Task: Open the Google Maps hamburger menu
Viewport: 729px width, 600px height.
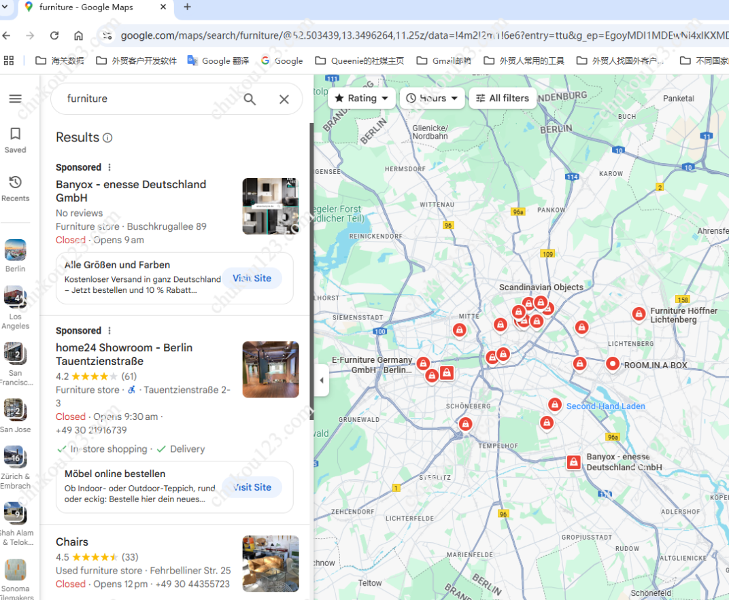Action: coord(16,99)
